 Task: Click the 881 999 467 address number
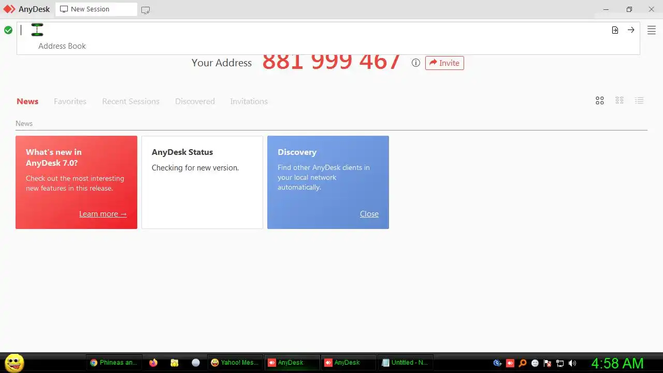[x=331, y=62]
